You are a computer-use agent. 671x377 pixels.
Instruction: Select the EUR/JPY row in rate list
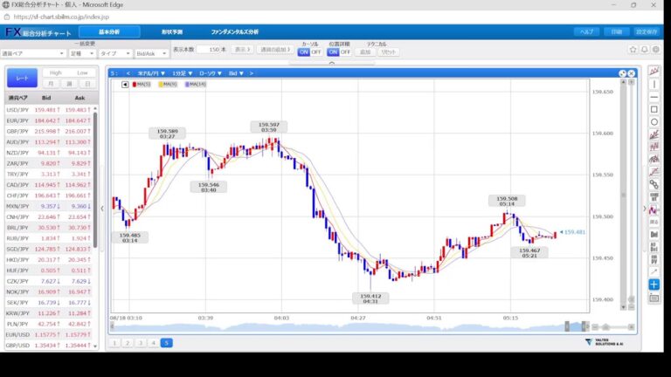tap(48, 120)
